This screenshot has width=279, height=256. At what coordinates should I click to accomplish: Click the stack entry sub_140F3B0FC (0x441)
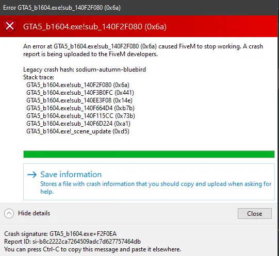(x=80, y=93)
